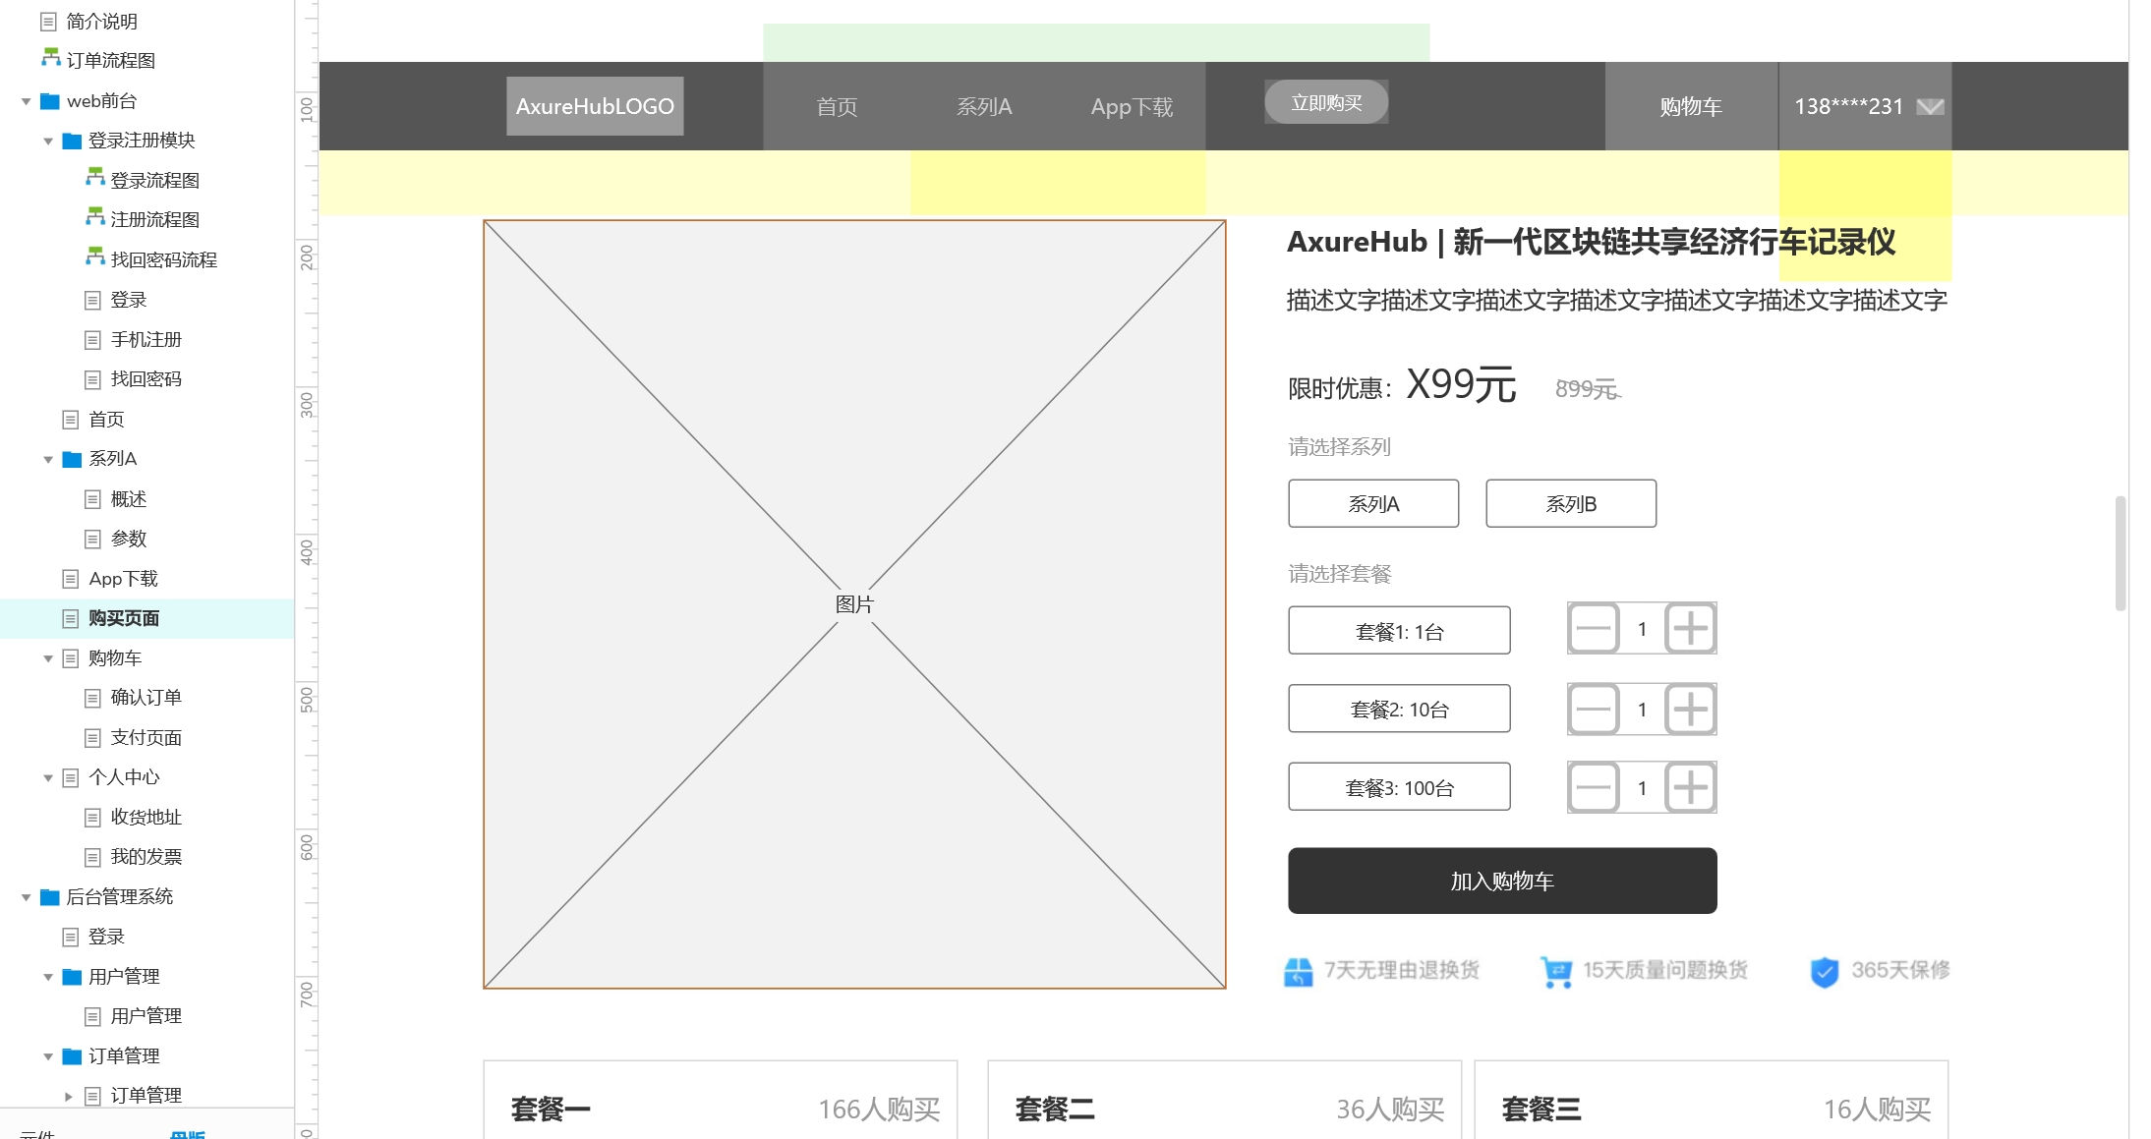Click the 后台管理系统 folder icon
Image resolution: width=2151 pixels, height=1139 pixels.
[50, 897]
